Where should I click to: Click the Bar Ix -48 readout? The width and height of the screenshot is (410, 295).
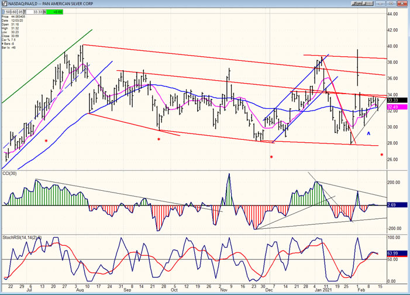click(x=9, y=47)
